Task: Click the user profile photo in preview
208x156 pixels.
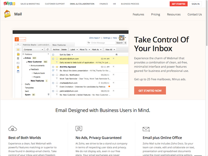Action: click(x=122, y=38)
